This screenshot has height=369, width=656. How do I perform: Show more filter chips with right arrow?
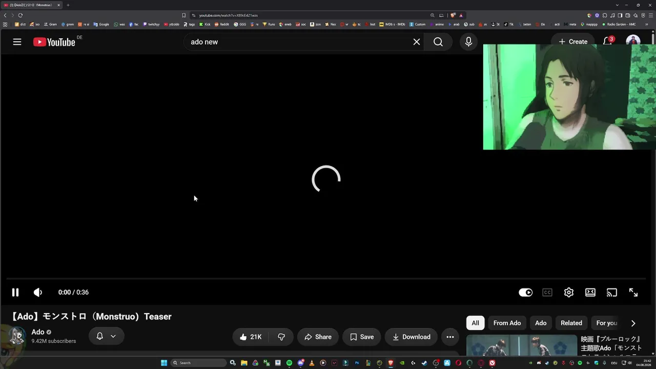pyautogui.click(x=633, y=323)
